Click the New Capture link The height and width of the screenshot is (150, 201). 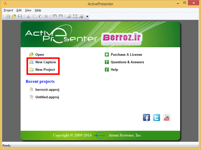[46, 62]
